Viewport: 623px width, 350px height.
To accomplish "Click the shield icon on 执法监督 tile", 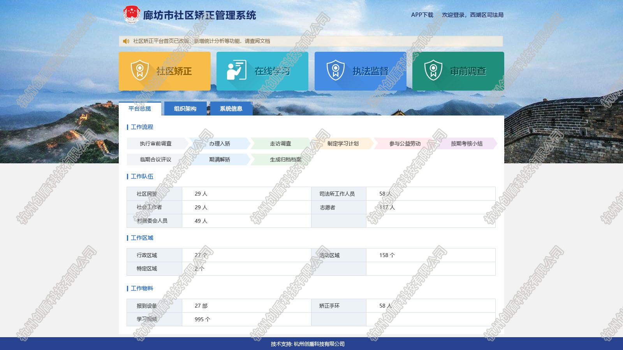I will pos(335,70).
